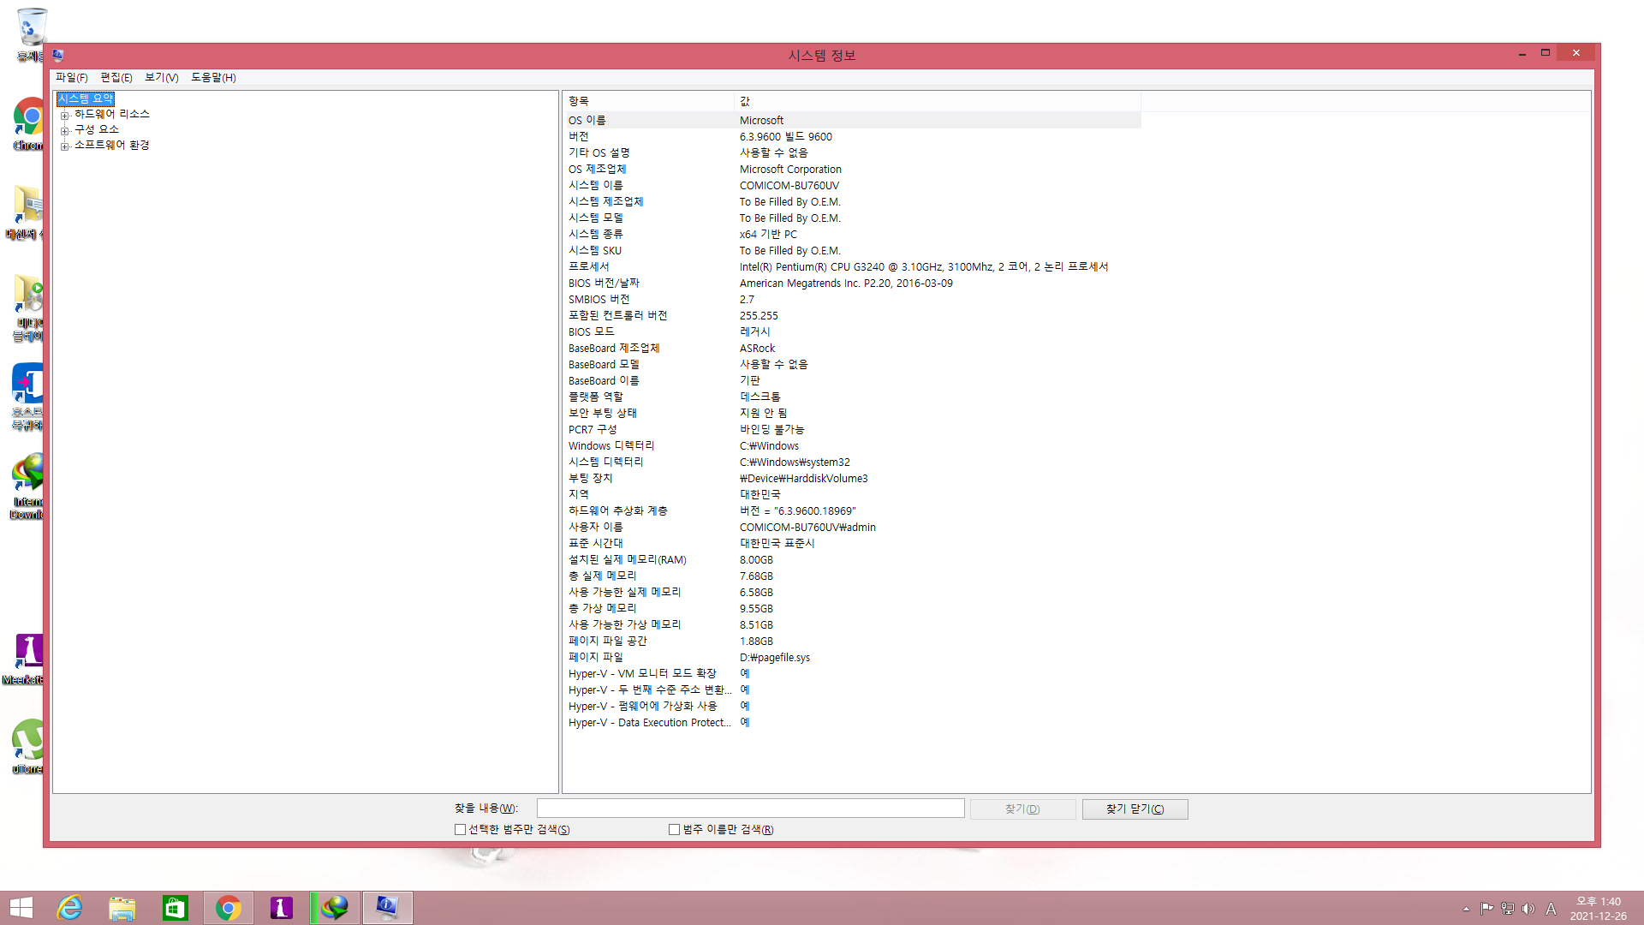Click in the 찾을 내용 search field
1644x925 pixels.
click(x=750, y=809)
